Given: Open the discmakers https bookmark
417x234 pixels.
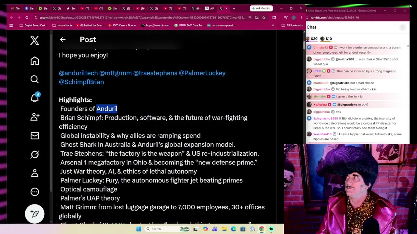Looking at the screenshot, I should point(156,25).
